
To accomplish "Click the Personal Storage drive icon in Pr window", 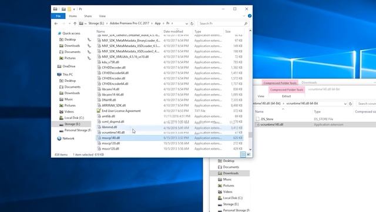I will pyautogui.click(x=61, y=130).
